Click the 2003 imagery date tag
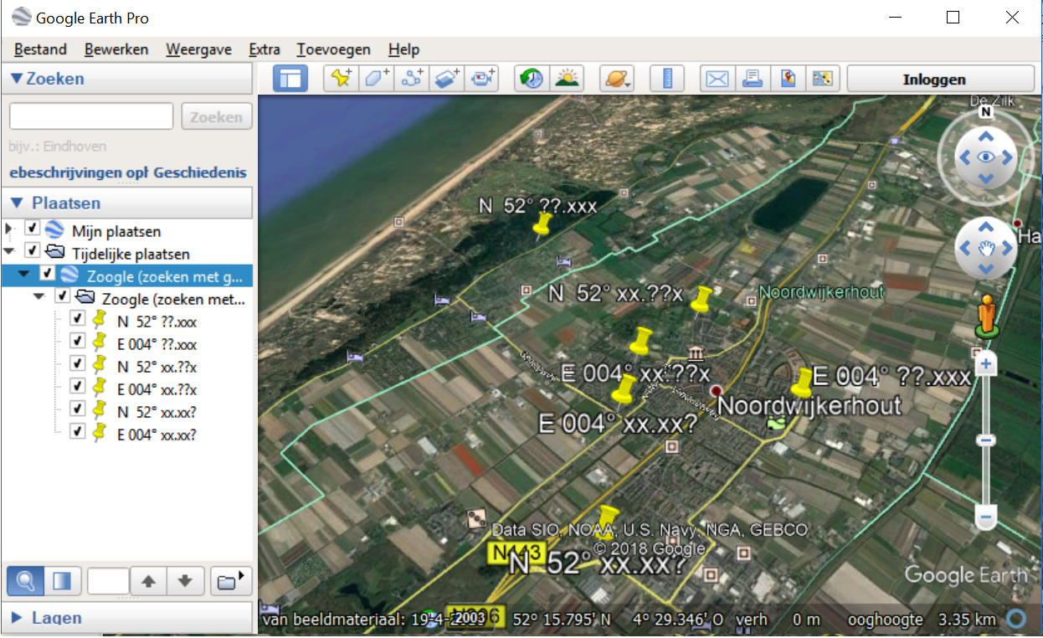This screenshot has width=1043, height=638. click(471, 619)
